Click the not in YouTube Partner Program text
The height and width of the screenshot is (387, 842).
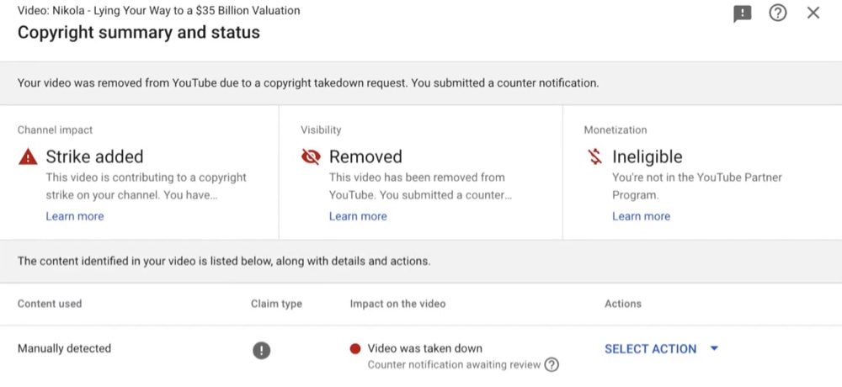click(697, 186)
